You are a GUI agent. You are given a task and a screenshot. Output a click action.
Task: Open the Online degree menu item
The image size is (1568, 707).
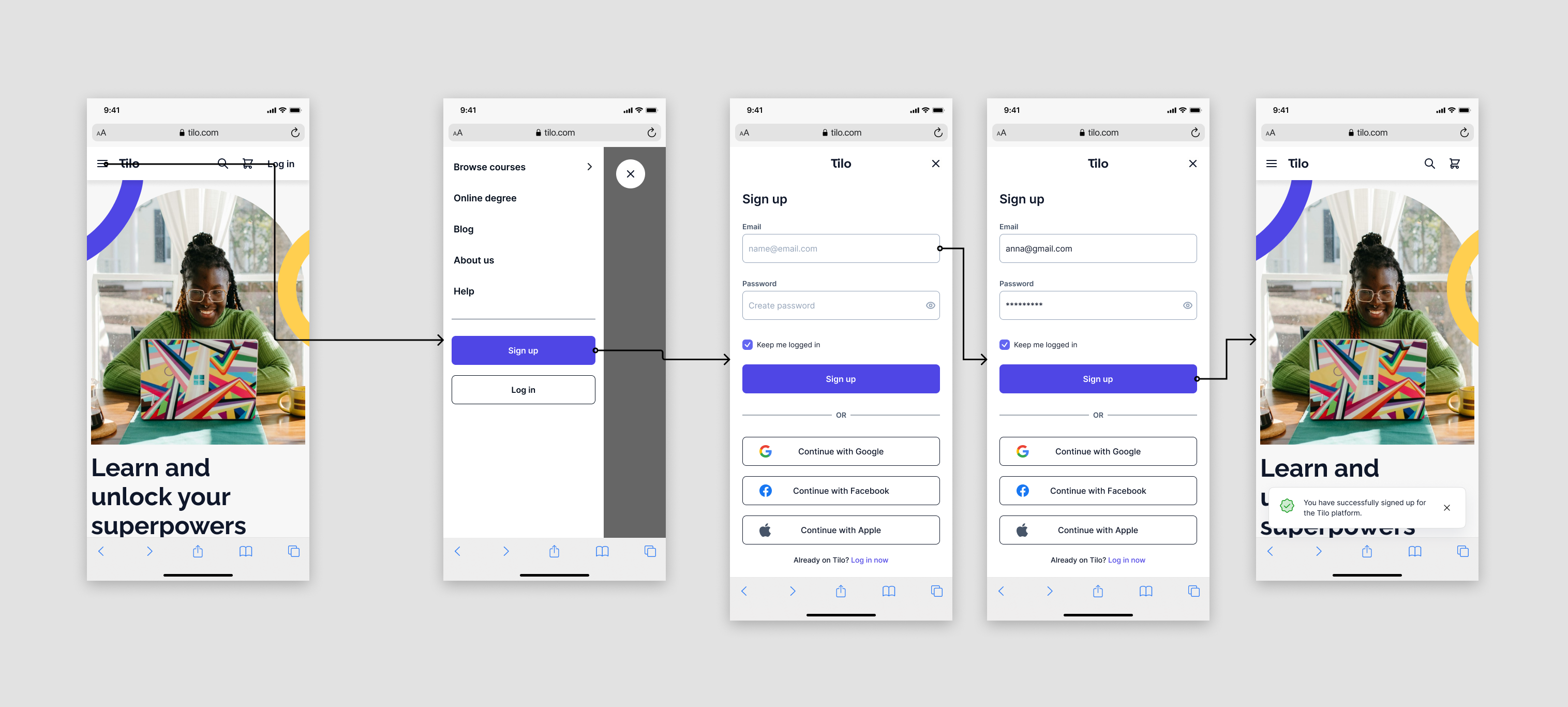click(x=484, y=198)
